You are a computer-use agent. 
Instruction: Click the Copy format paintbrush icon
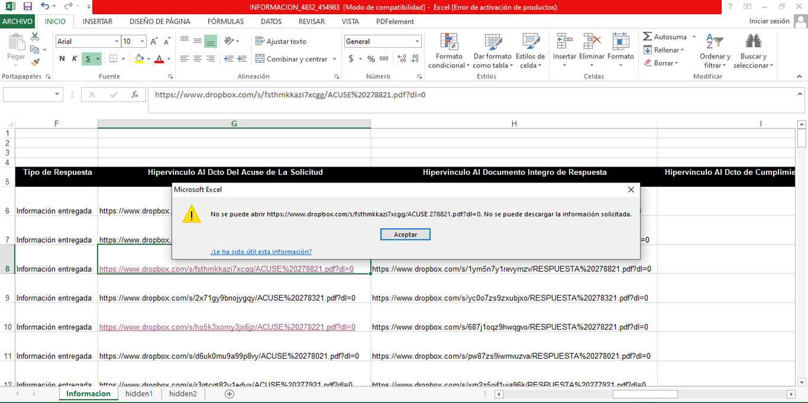tap(35, 63)
